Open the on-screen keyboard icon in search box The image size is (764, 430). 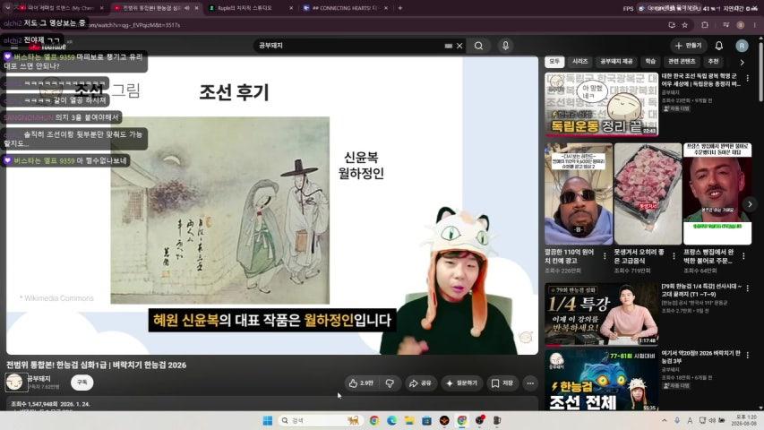(448, 46)
